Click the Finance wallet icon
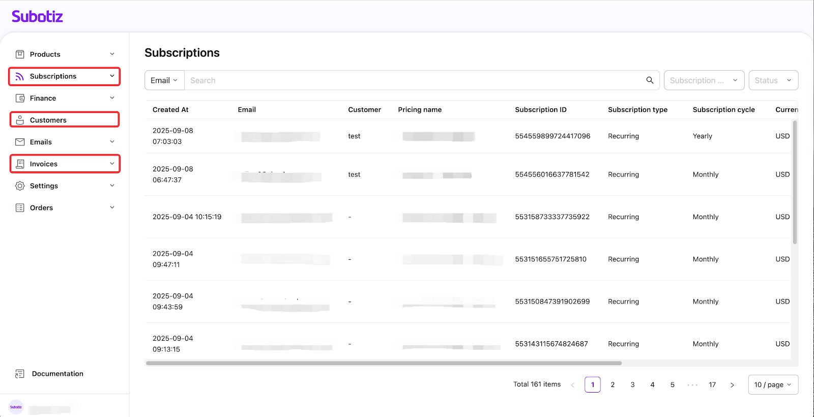Image resolution: width=814 pixels, height=417 pixels. click(x=20, y=98)
